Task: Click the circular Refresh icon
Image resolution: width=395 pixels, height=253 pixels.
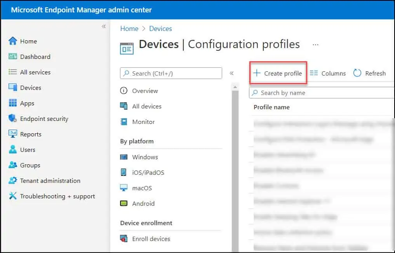Action: point(357,73)
